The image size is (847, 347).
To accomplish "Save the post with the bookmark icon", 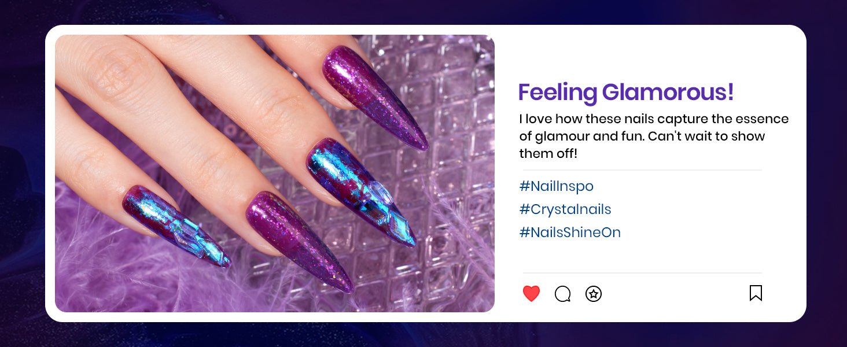I will tap(756, 293).
